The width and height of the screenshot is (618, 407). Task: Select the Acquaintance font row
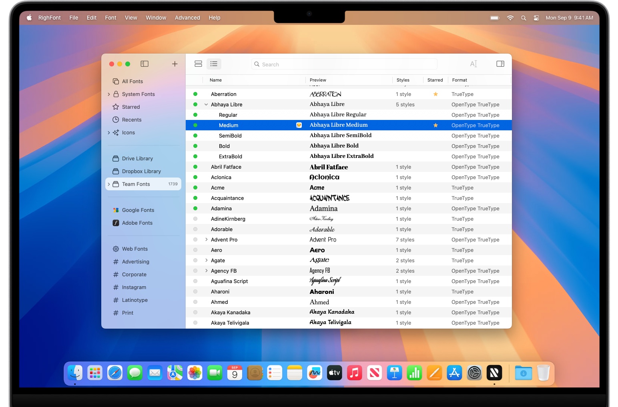349,198
